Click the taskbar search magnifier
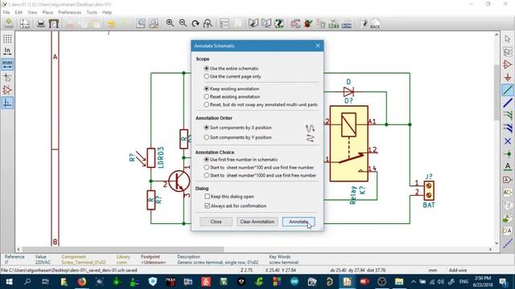The height and width of the screenshot is (289, 515). tap(27, 282)
